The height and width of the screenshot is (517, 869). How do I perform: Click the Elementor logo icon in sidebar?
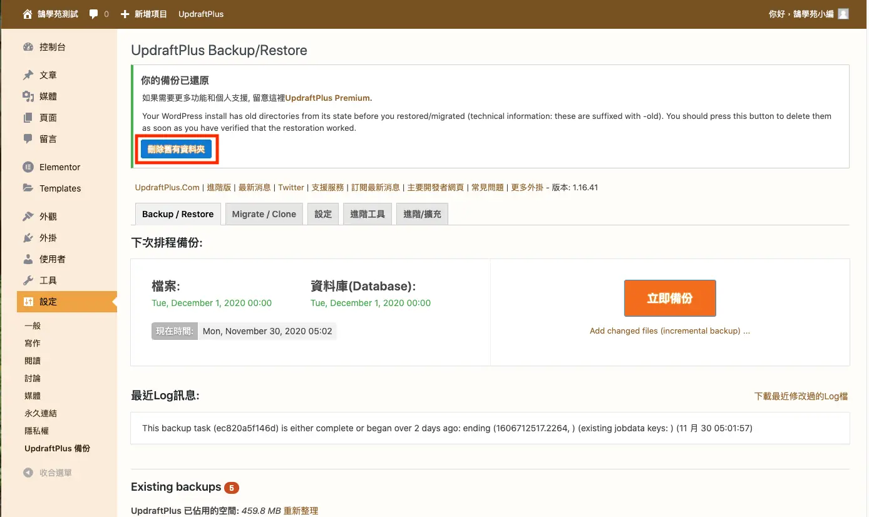click(28, 167)
